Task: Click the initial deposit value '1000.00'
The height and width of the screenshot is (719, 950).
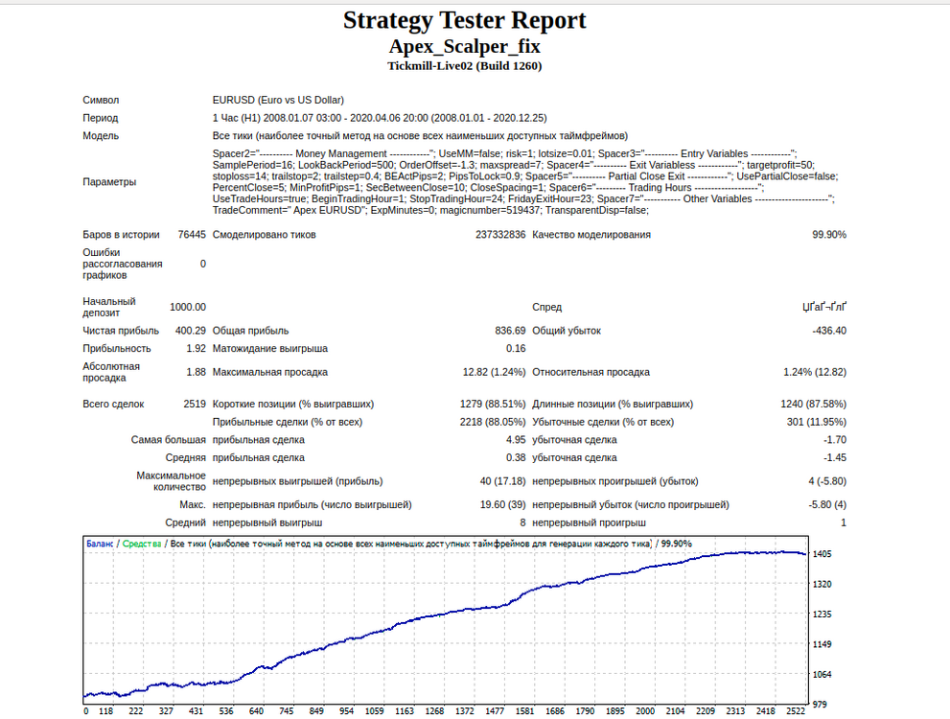Action: click(188, 307)
